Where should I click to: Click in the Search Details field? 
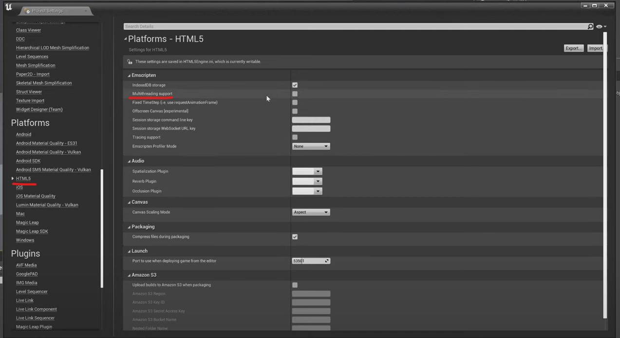point(355,26)
